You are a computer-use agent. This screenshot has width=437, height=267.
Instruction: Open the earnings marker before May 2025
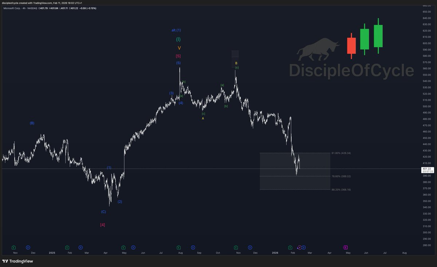pos(123,247)
